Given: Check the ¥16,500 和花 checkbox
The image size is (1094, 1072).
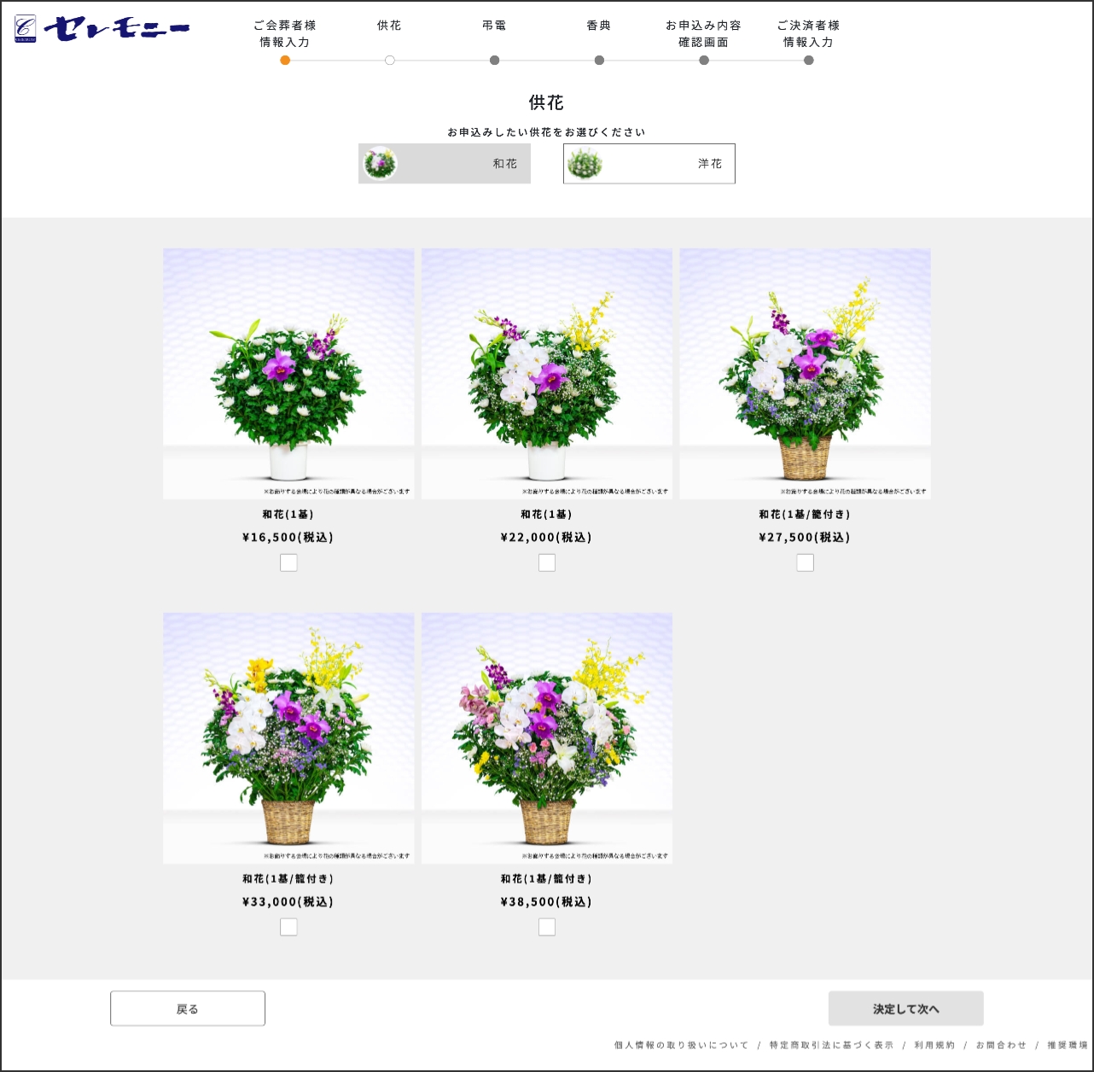Looking at the screenshot, I should pos(288,562).
